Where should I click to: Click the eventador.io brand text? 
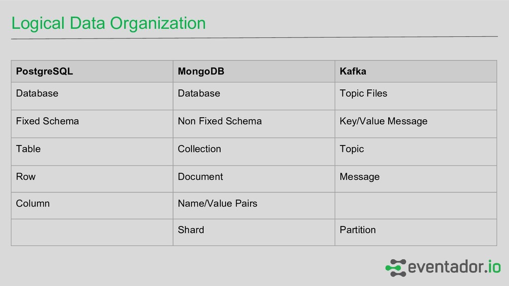[x=454, y=267]
